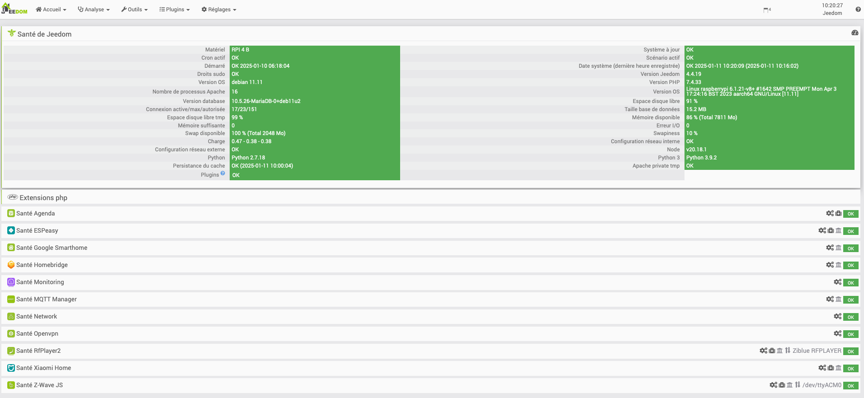Click the OK badge in Santé Z-Wave JS row

850,385
